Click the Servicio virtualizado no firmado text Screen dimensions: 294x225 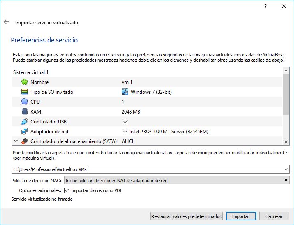[42, 199]
